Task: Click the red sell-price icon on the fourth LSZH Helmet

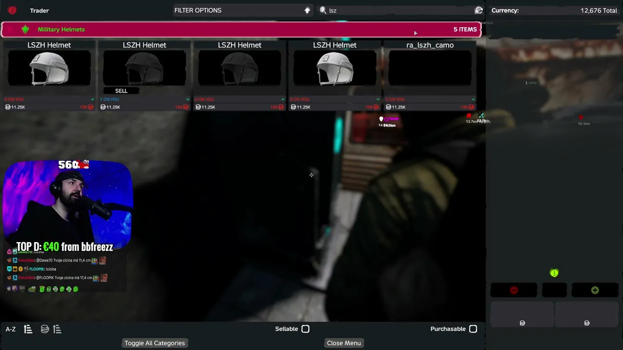Action: click(376, 107)
